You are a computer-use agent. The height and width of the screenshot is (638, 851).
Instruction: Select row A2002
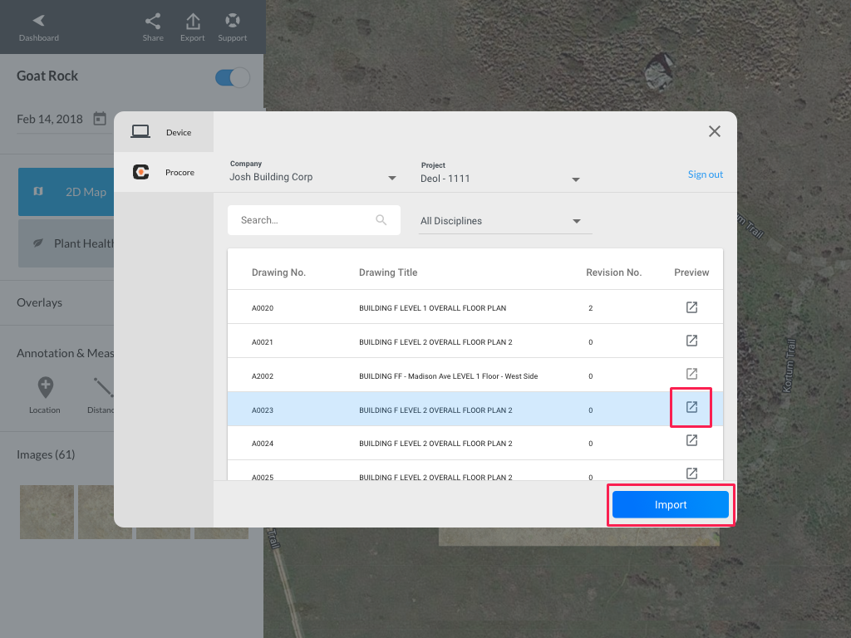click(475, 375)
